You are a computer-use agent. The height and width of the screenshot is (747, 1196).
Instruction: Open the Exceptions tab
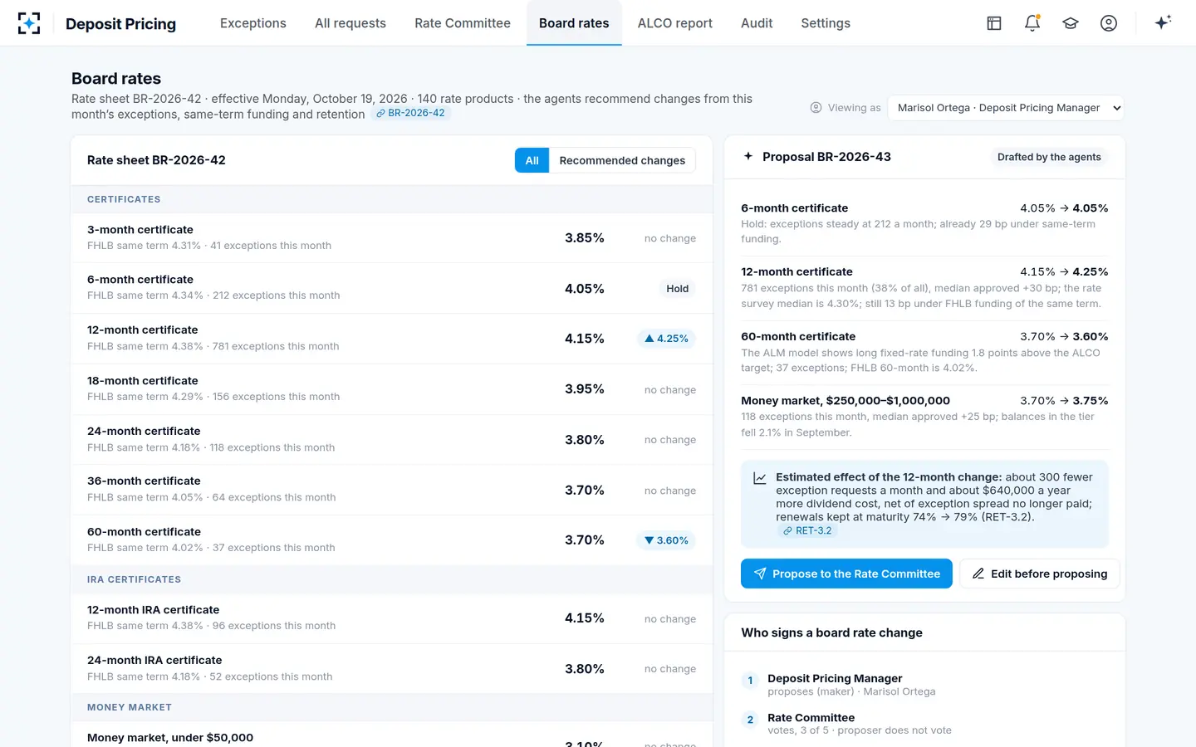[253, 23]
